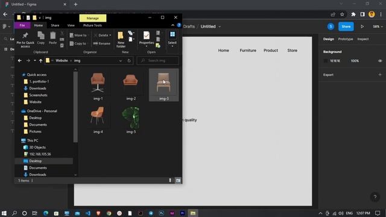This screenshot has height=217, width=386.
Task: Click the S user avatar in Figma
Action: [331, 27]
